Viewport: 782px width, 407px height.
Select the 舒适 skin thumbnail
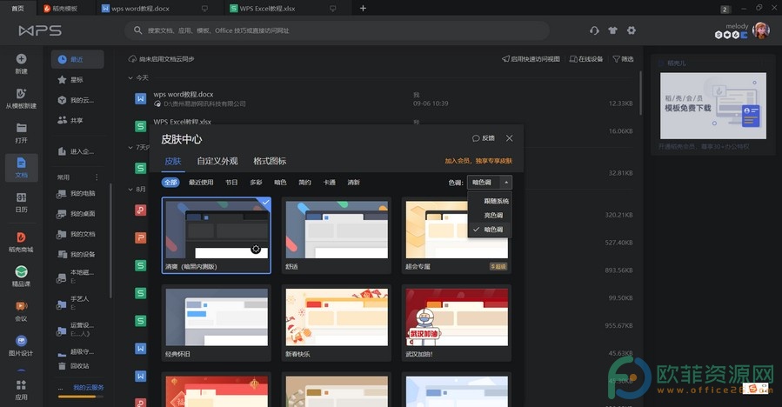(337, 236)
